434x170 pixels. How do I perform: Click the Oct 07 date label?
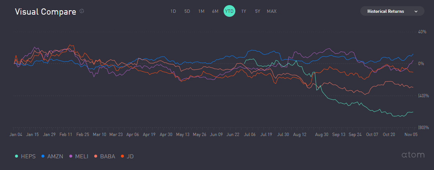pos(372,135)
